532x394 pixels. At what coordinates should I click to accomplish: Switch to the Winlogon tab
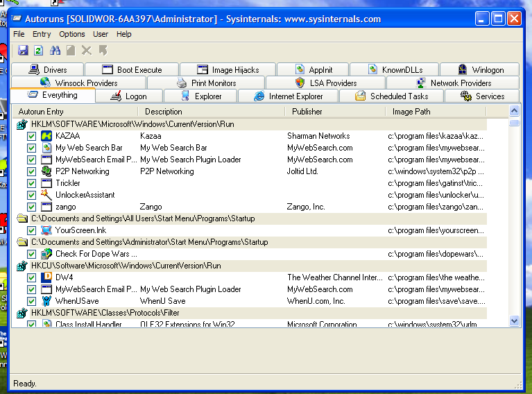pyautogui.click(x=480, y=69)
